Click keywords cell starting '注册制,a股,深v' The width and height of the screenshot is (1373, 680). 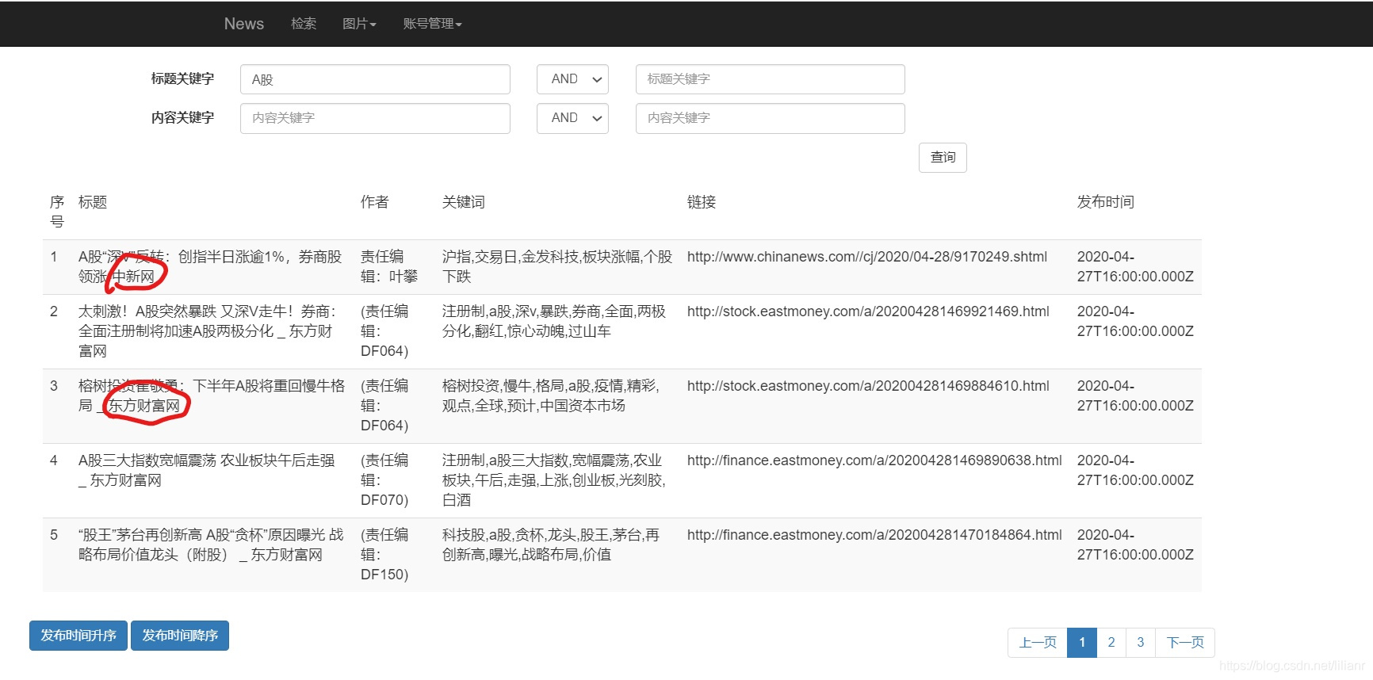tap(554, 322)
